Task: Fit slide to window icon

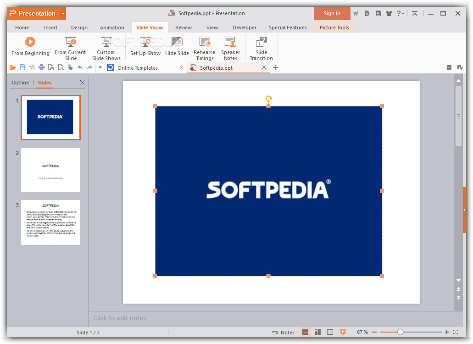Action: point(456,332)
